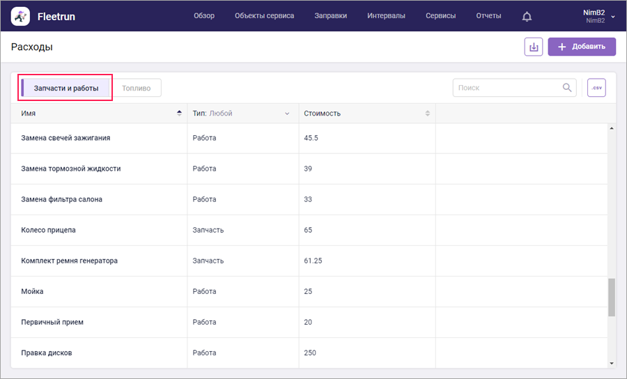Sort by the Стоимость column arrows

[x=428, y=113]
